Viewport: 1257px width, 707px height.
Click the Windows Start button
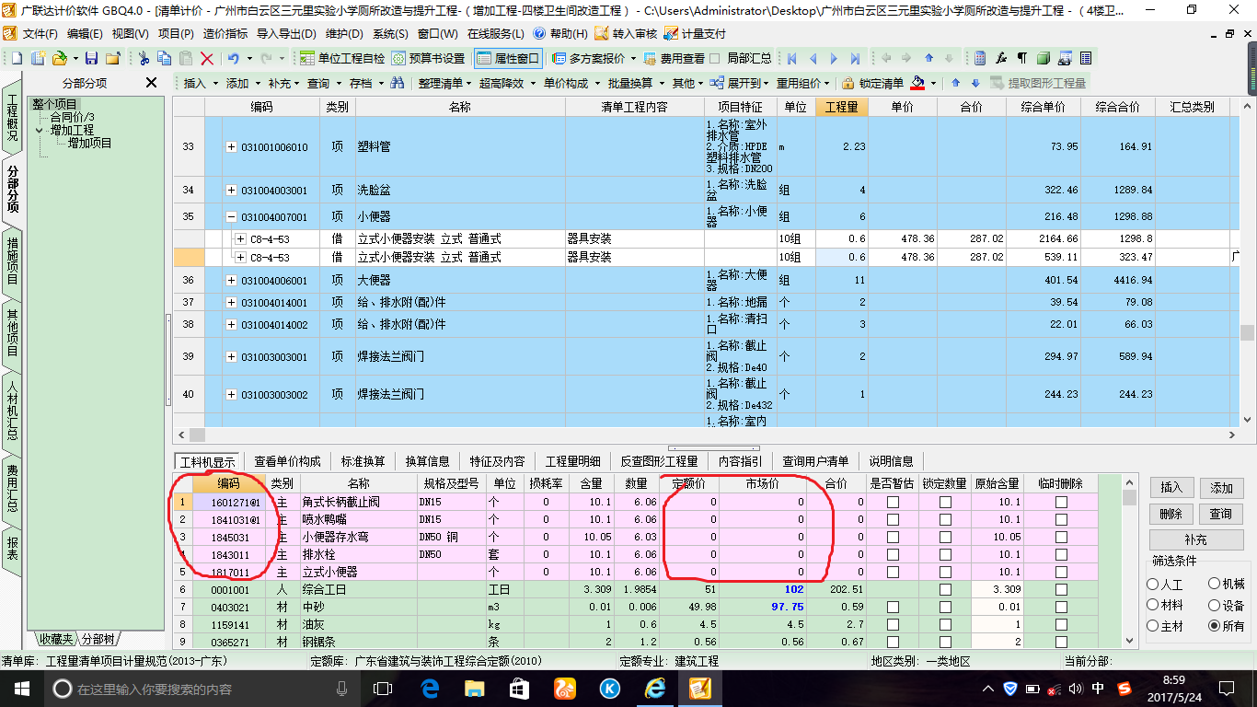(20, 689)
